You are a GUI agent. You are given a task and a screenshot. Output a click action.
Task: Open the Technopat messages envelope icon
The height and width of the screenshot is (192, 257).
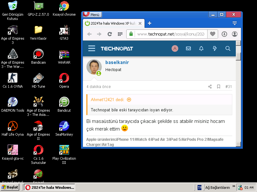click(x=188, y=49)
